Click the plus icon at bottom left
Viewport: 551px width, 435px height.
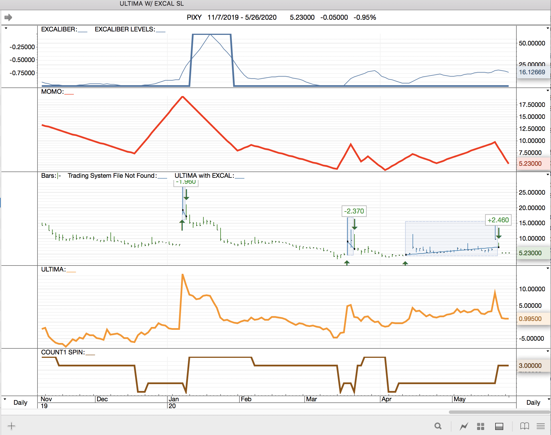11,426
